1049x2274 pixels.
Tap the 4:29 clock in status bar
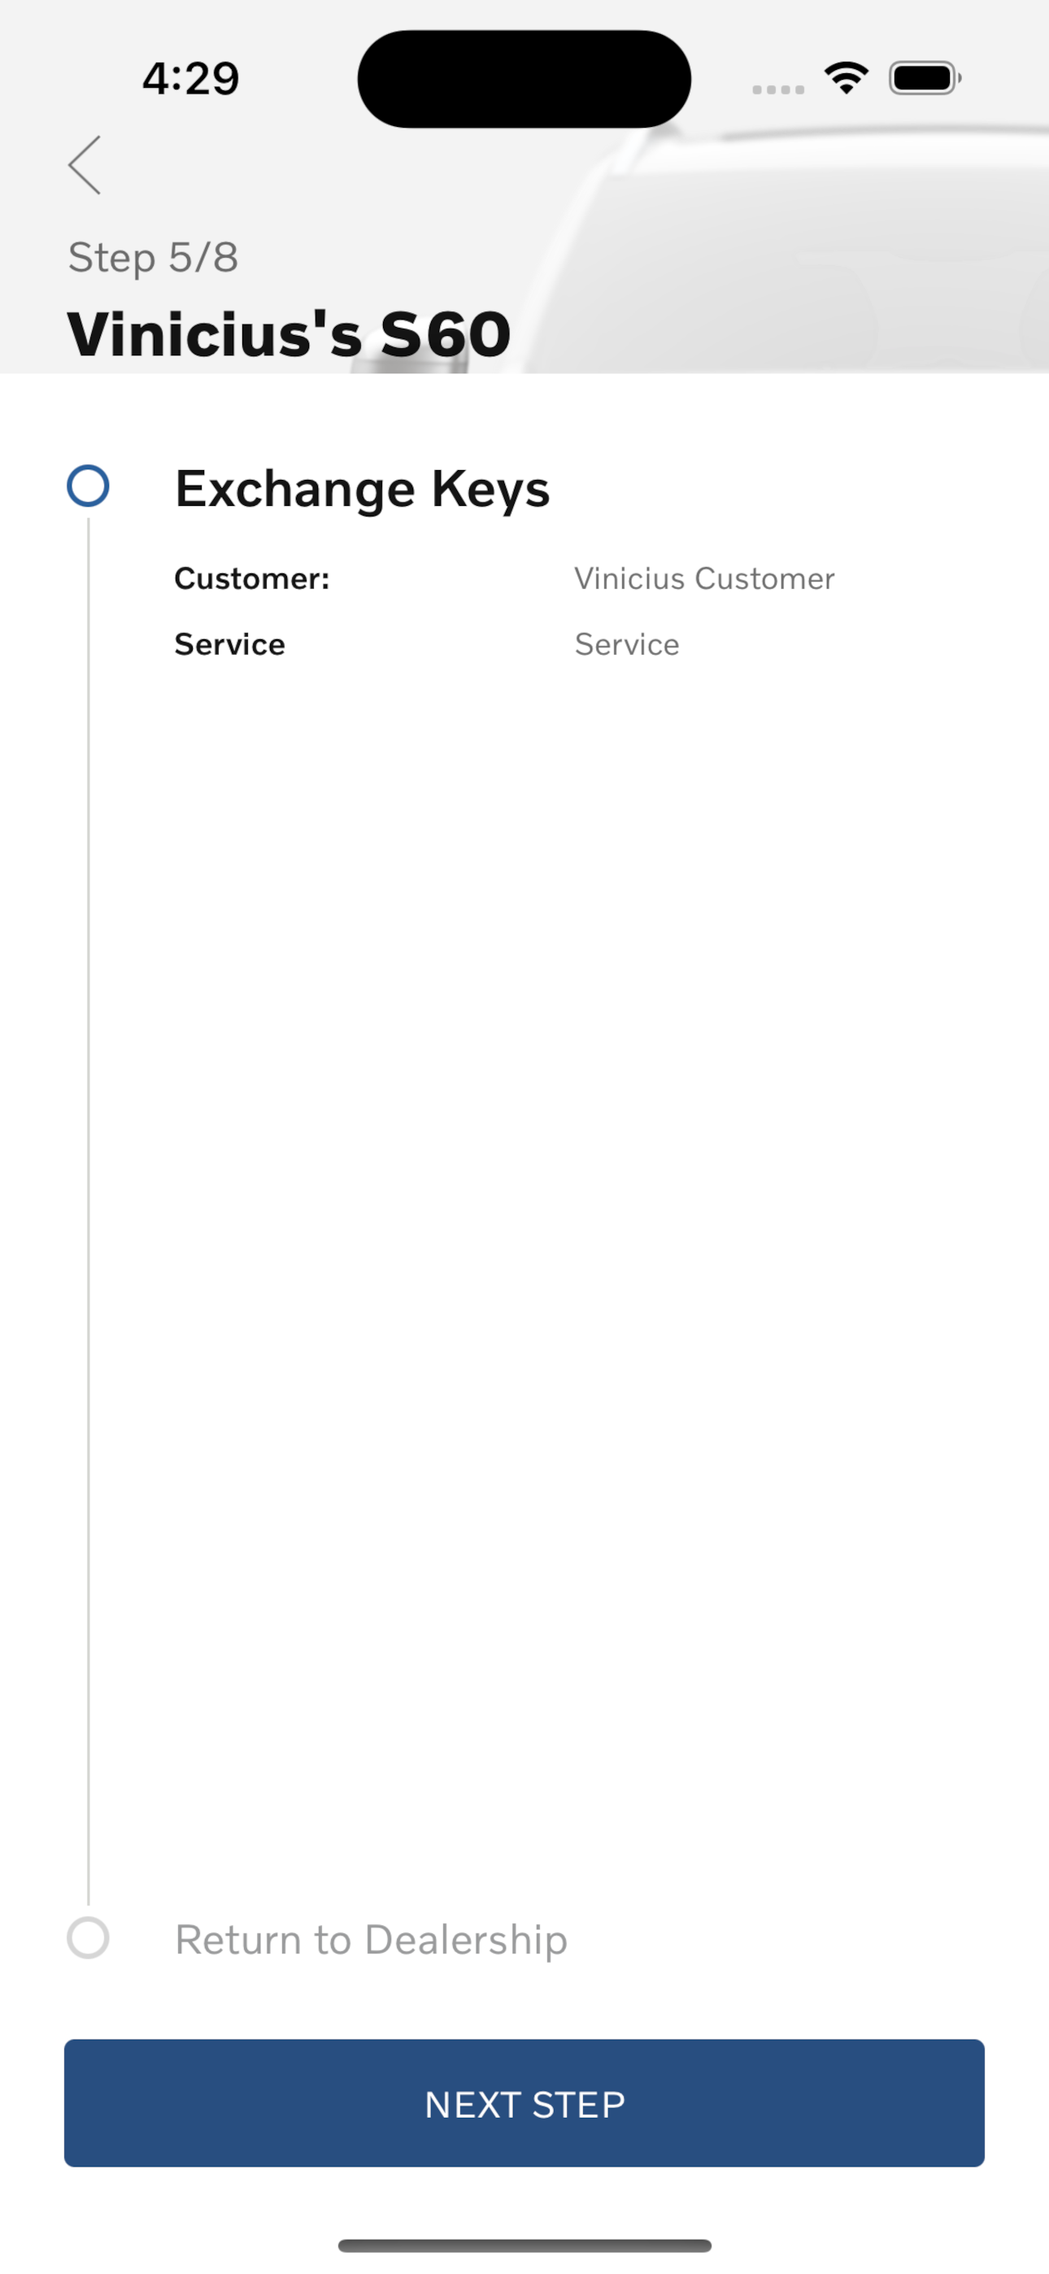coord(191,79)
